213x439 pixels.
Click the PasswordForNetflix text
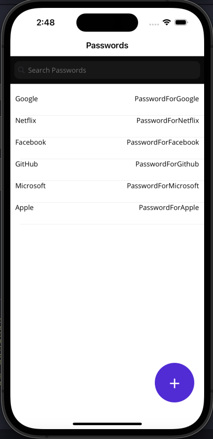(x=168, y=121)
